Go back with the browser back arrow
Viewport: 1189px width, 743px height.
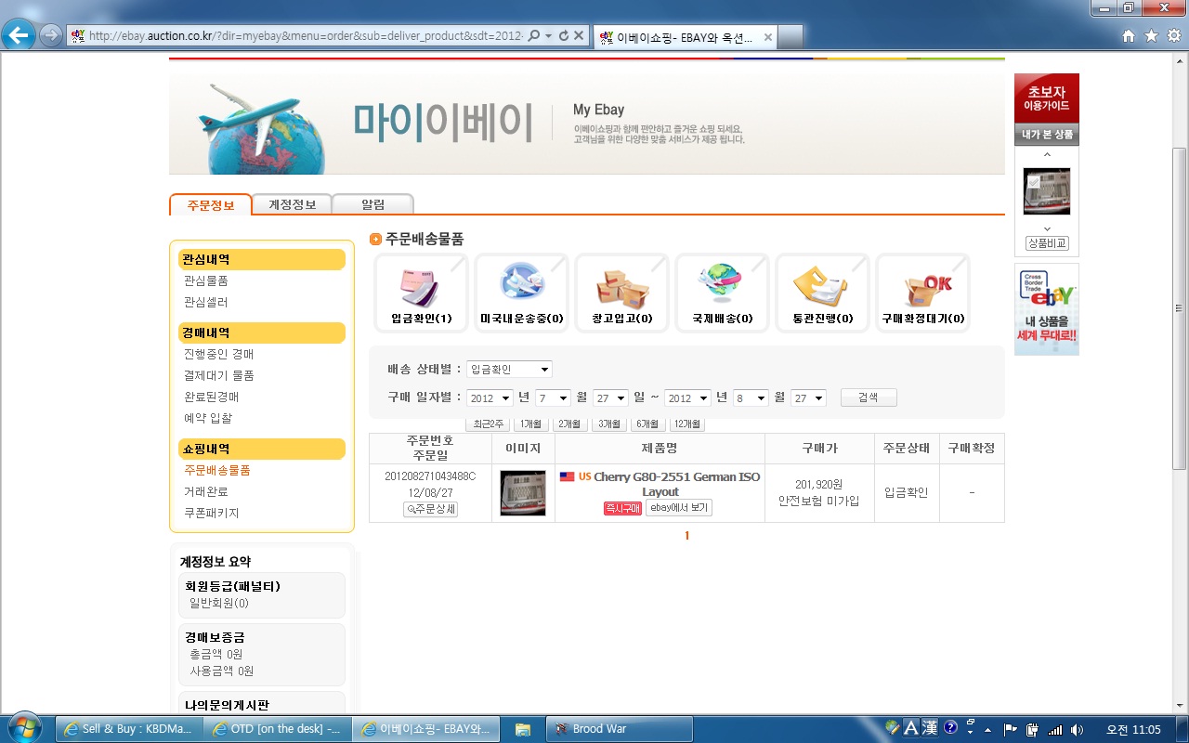[x=19, y=35]
